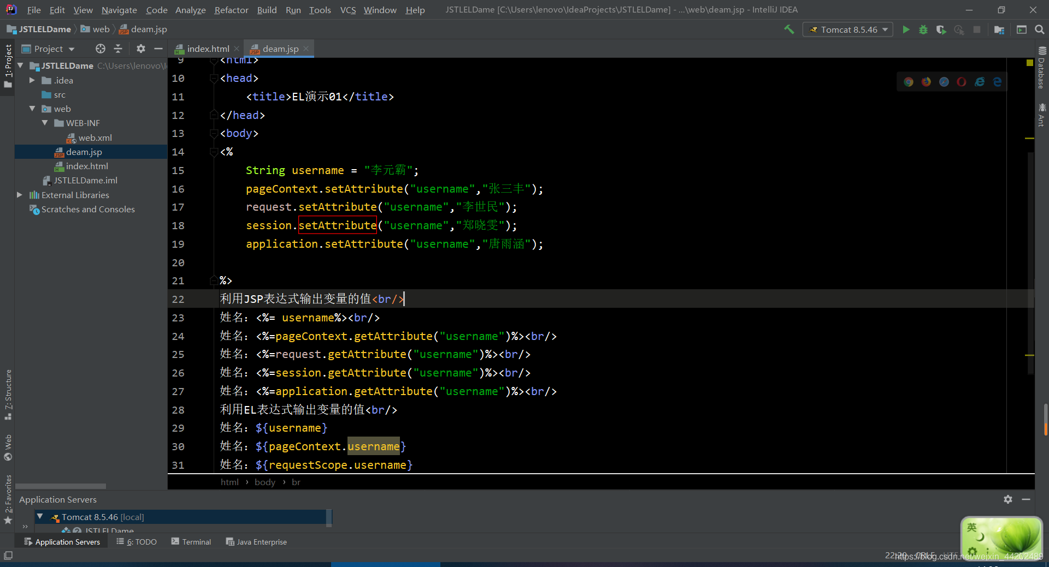Collapse all in Project panel
The height and width of the screenshot is (567, 1049).
coord(118,49)
